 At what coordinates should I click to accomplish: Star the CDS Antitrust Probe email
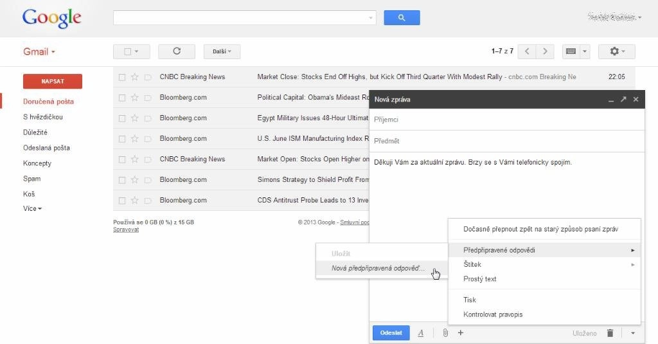135,201
